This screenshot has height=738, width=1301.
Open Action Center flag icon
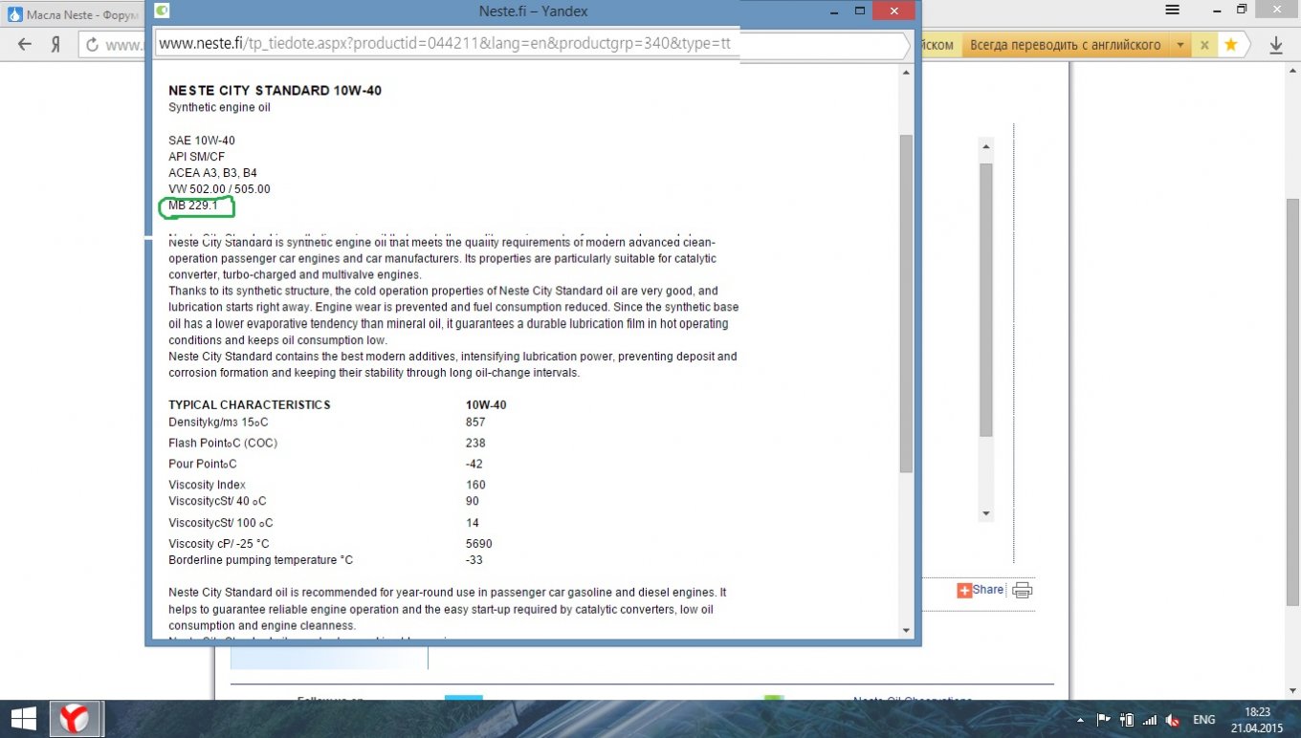click(1103, 720)
